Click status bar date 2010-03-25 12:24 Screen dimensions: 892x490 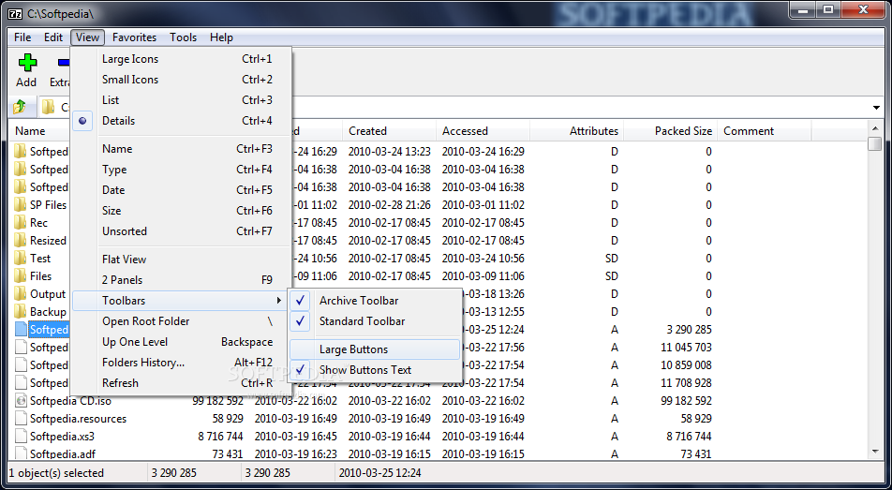(x=379, y=473)
